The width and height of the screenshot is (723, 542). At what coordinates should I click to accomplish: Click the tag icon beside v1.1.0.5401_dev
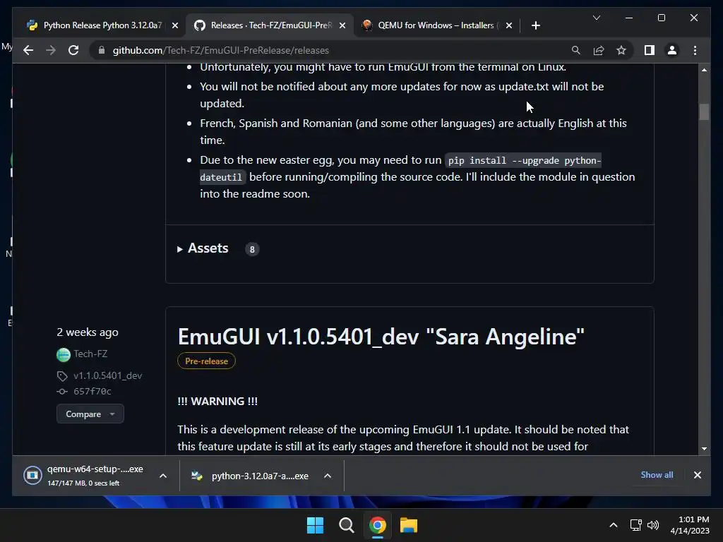(62, 376)
